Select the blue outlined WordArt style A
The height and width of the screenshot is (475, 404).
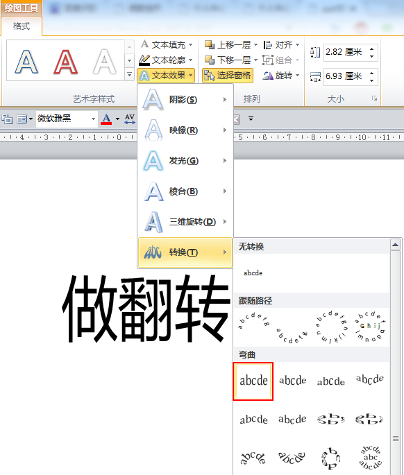26,62
